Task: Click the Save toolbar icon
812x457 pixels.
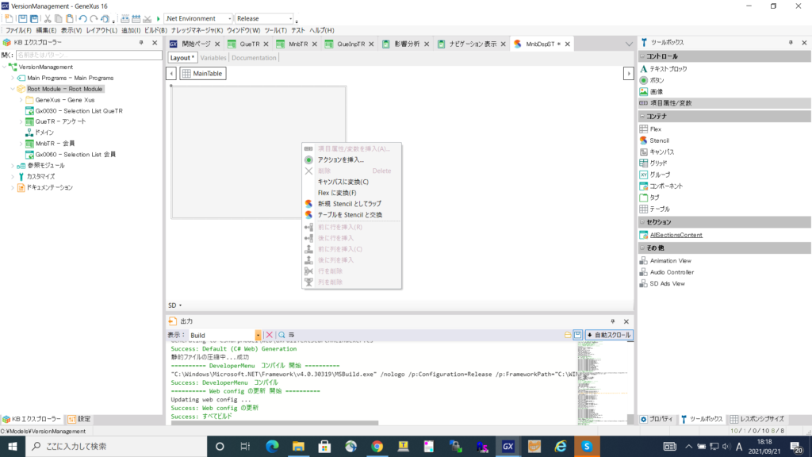Action: [22, 19]
